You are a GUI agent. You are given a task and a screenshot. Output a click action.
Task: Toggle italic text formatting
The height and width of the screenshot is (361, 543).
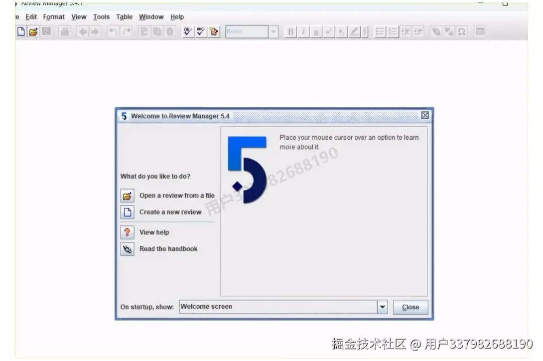coord(303,31)
